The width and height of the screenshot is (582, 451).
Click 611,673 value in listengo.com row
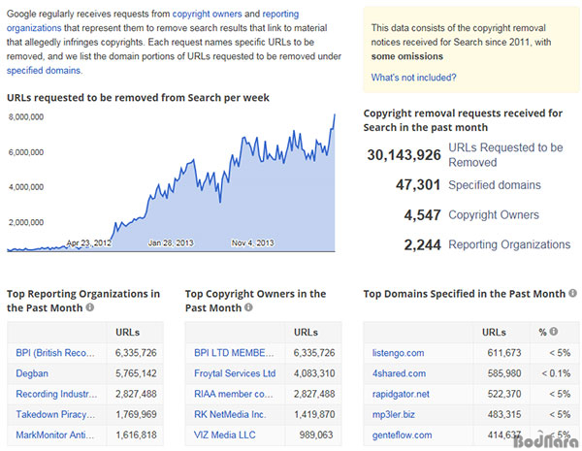pyautogui.click(x=504, y=353)
